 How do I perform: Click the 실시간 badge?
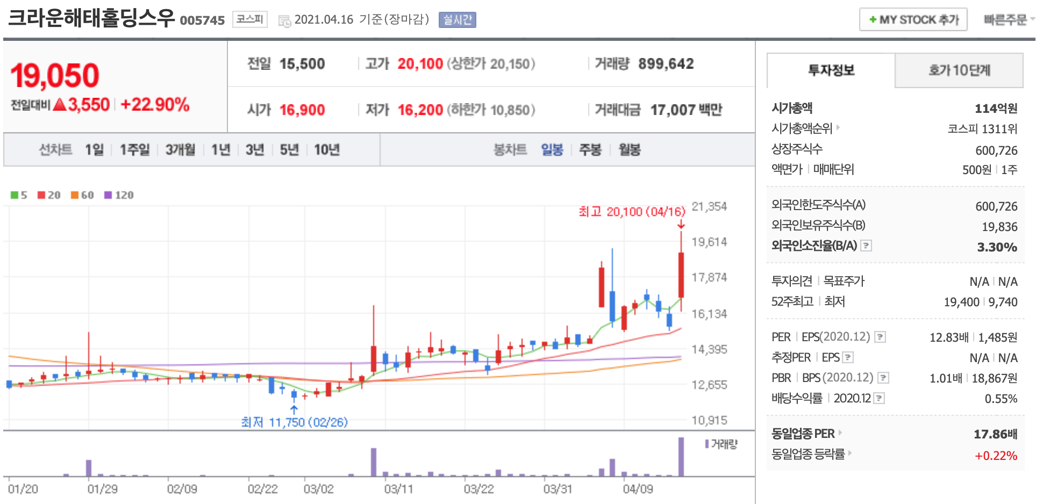coord(457,20)
